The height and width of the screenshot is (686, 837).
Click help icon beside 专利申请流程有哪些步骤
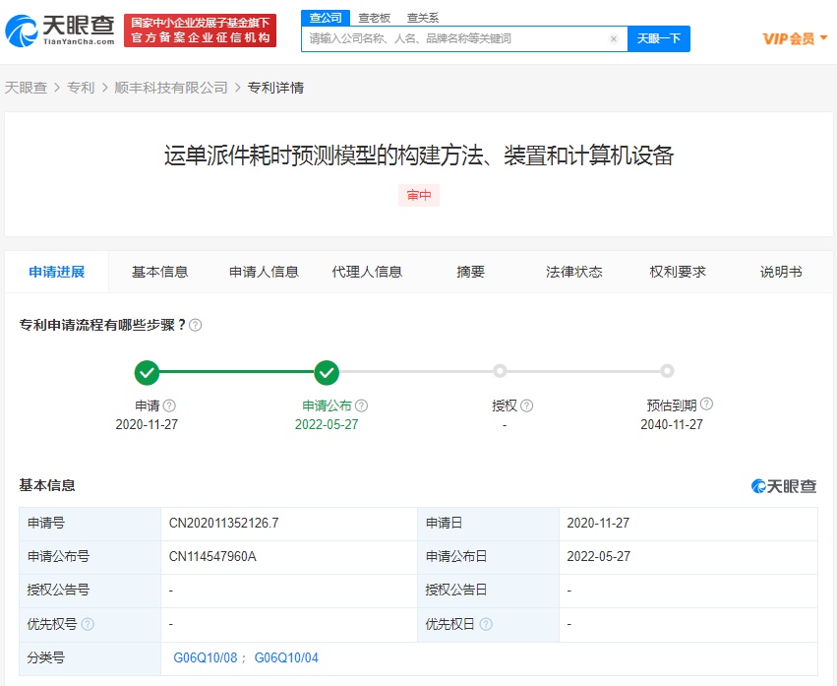point(196,325)
